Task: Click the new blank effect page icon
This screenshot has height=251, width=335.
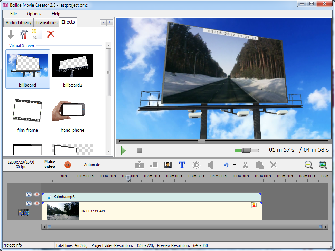Action: [37, 35]
